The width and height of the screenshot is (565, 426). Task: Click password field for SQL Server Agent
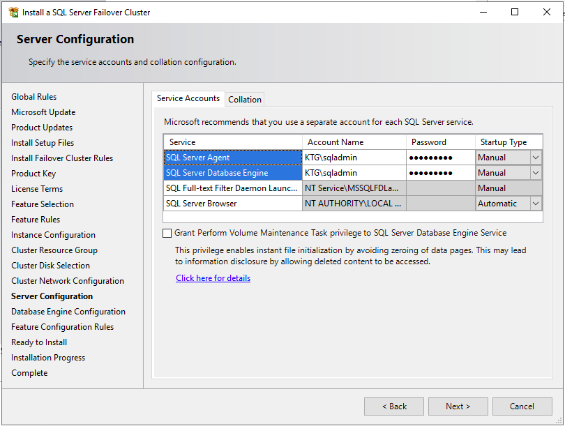pyautogui.click(x=441, y=158)
